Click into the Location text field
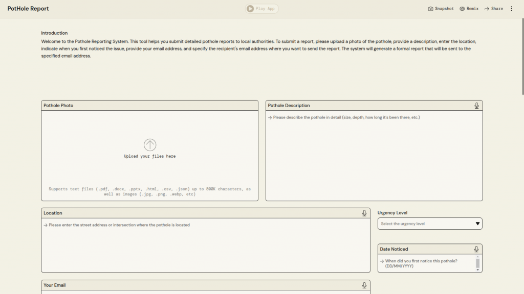Viewport: 524px width, 294px height. pyautogui.click(x=205, y=245)
